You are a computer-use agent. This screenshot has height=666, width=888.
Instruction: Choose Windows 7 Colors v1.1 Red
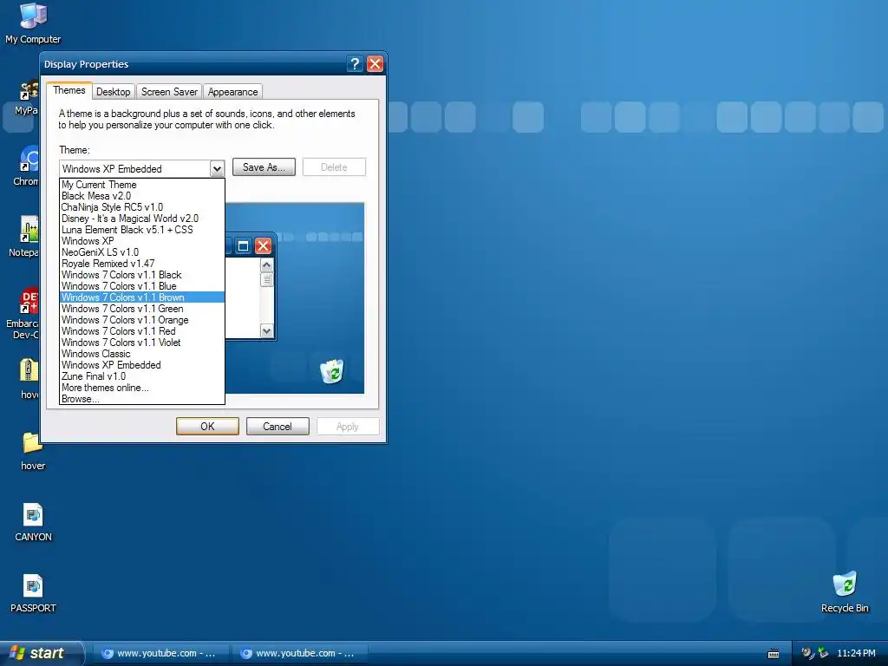(x=142, y=331)
